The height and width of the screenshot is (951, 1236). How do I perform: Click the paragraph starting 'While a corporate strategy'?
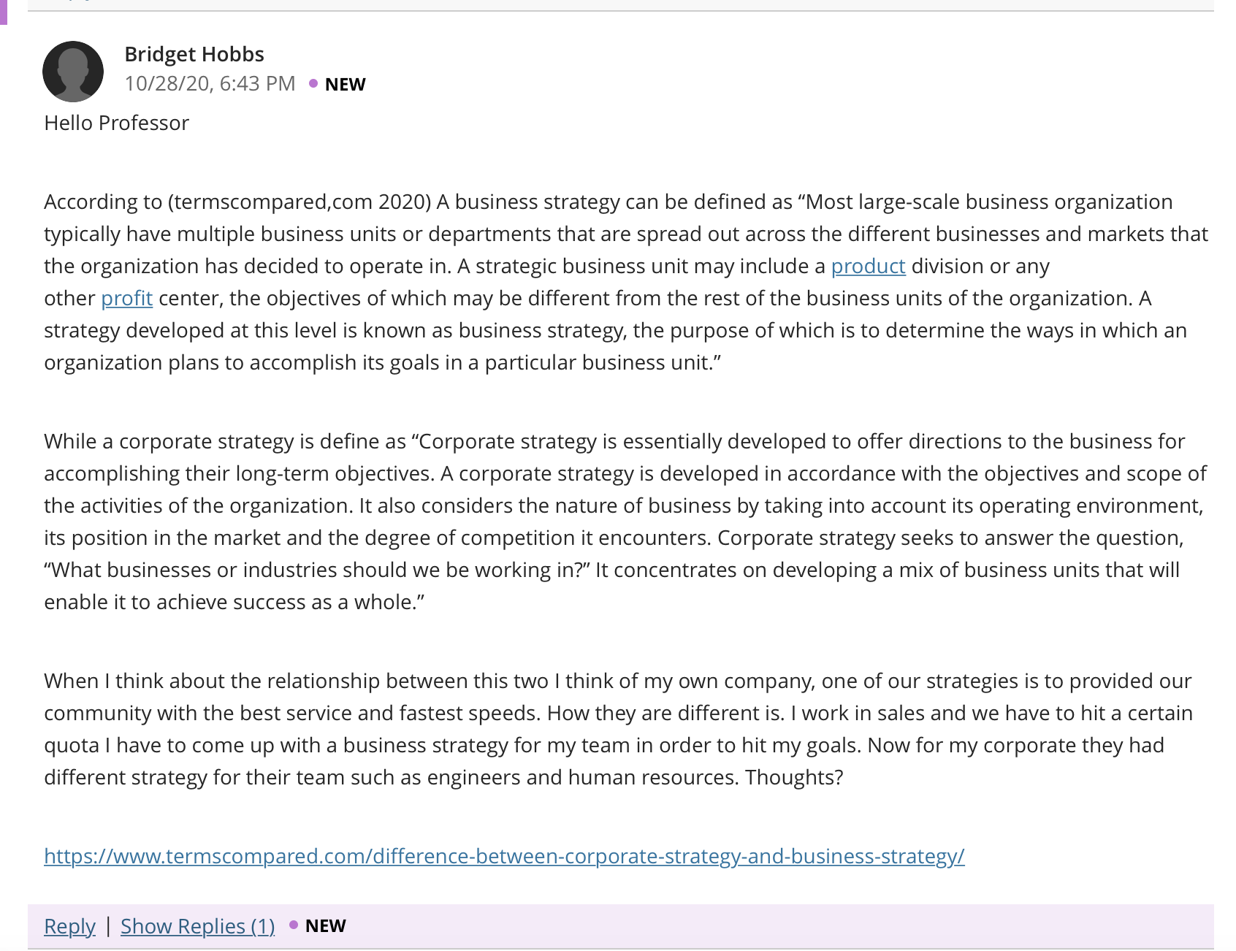point(625,522)
